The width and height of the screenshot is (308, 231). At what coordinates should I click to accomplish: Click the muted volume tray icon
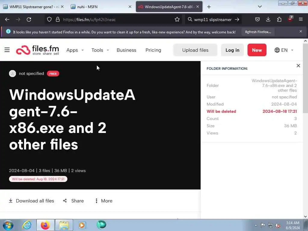click(278, 226)
